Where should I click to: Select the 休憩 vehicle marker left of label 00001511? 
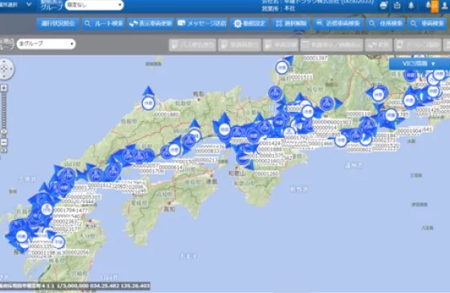282,67
